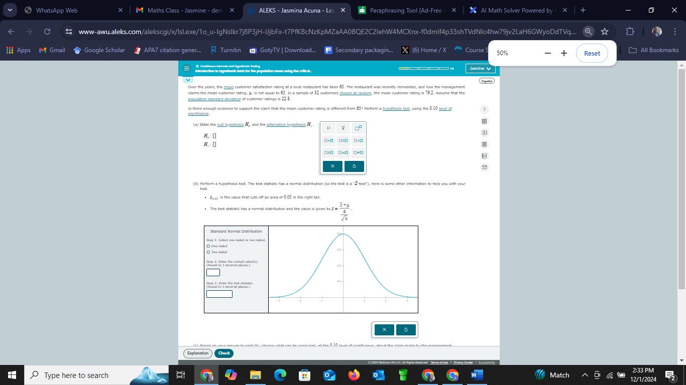Click the question progress bar
The width and height of the screenshot is (686, 385).
click(424, 69)
